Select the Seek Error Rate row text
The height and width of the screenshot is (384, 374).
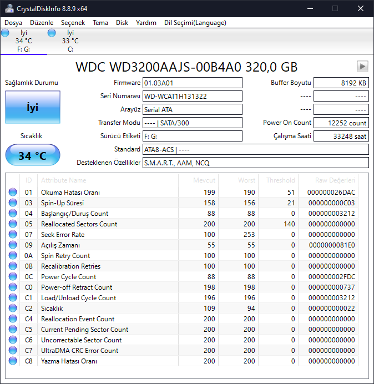coord(63,234)
